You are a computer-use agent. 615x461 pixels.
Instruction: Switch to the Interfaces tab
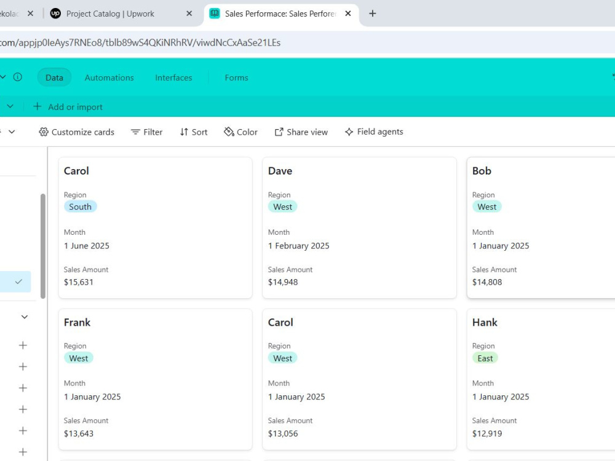tap(174, 77)
